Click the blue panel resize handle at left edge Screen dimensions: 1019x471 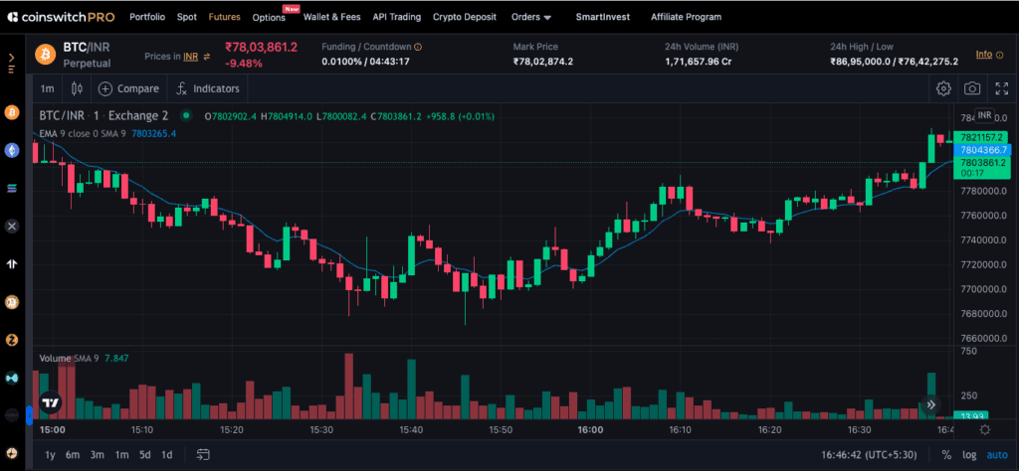point(29,415)
